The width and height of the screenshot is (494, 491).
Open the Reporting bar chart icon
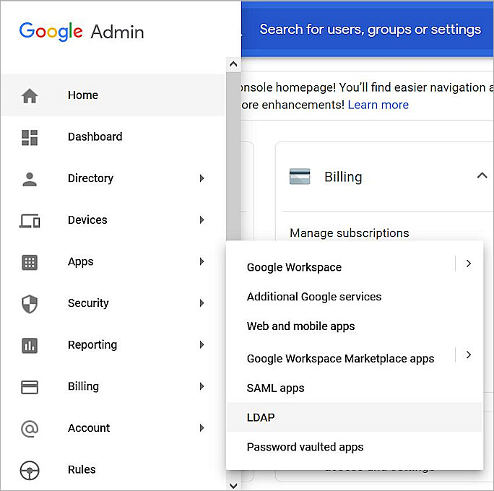coord(30,345)
